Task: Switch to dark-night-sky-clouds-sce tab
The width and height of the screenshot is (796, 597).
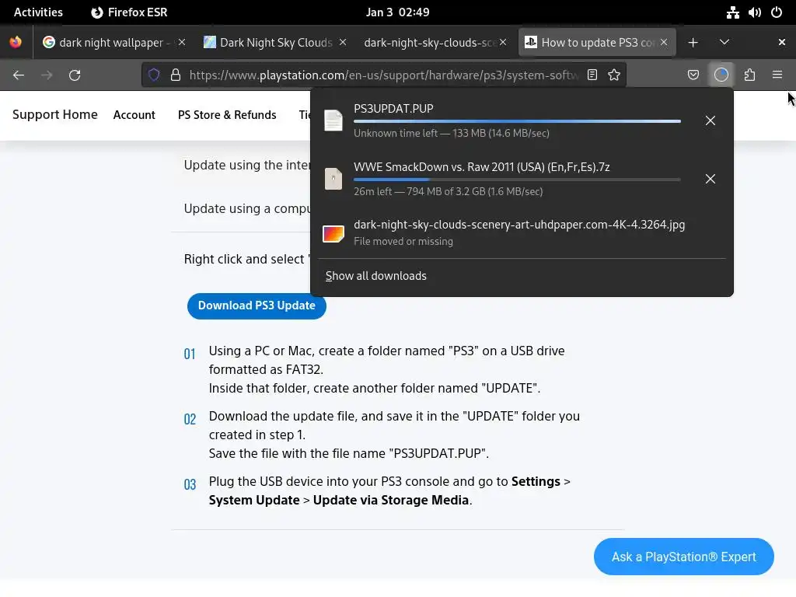Action: 435,43
